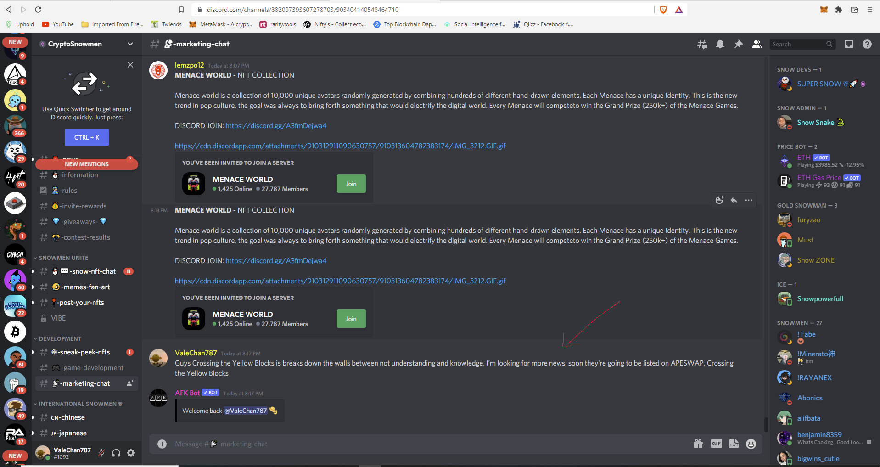
Task: Click Join on first MENACE WORLD invite
Action: 351,184
